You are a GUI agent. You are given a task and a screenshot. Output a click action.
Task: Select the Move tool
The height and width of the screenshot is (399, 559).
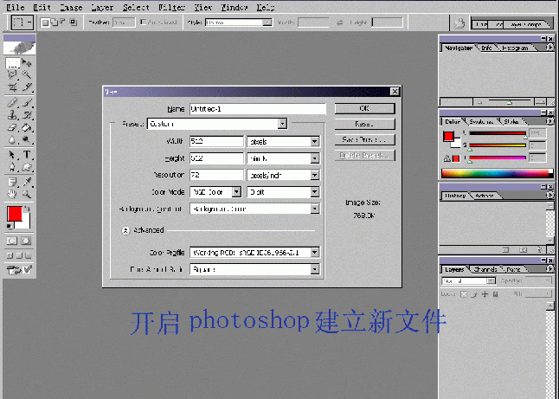pos(26,63)
